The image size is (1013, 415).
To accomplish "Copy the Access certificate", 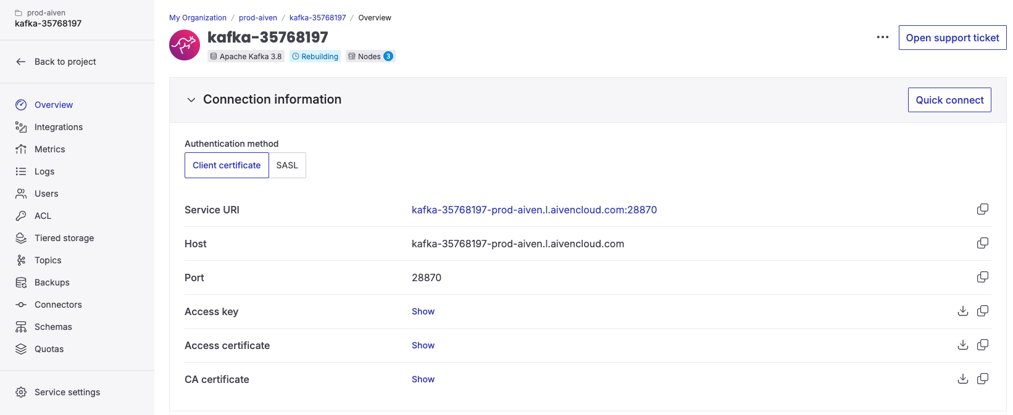I will point(983,345).
